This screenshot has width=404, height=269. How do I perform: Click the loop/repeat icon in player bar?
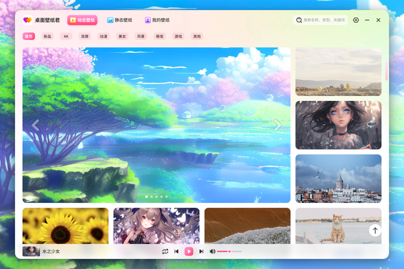(x=165, y=251)
